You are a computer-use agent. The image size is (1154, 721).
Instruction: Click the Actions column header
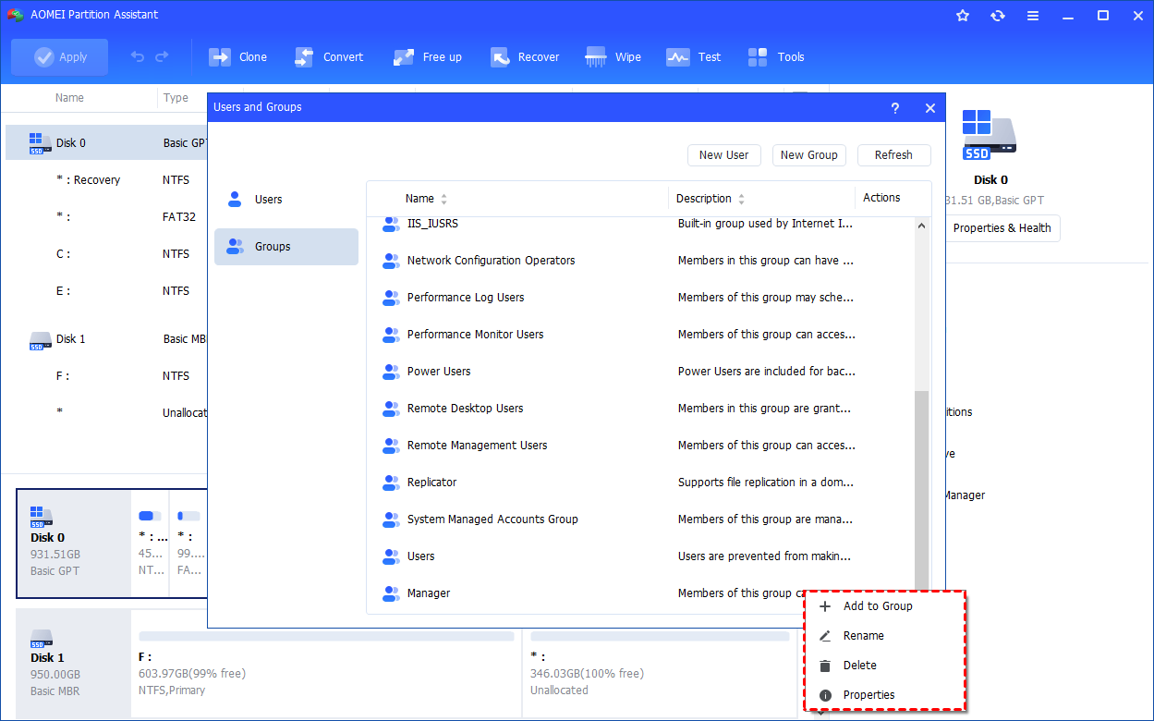881,198
